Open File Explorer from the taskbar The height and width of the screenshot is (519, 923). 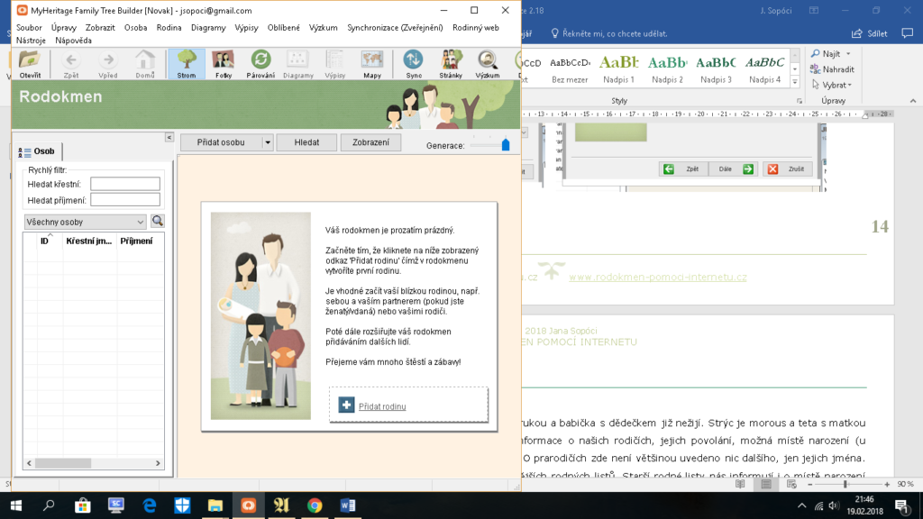pos(215,505)
